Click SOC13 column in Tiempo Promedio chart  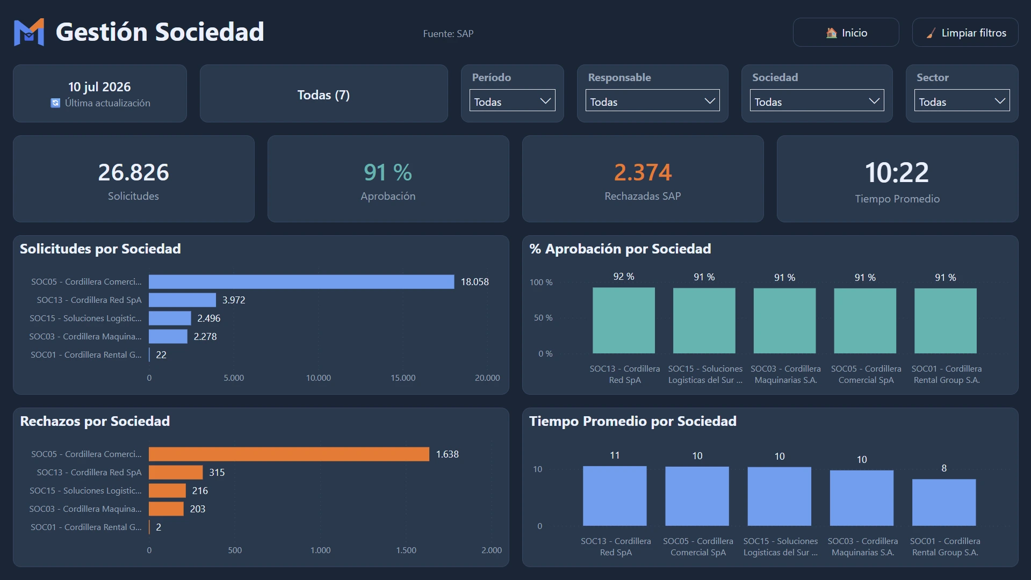pos(615,496)
